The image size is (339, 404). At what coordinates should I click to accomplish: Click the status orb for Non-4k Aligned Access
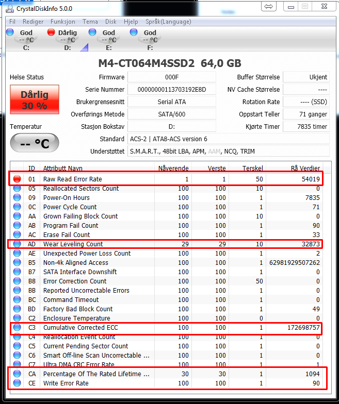click(17, 262)
